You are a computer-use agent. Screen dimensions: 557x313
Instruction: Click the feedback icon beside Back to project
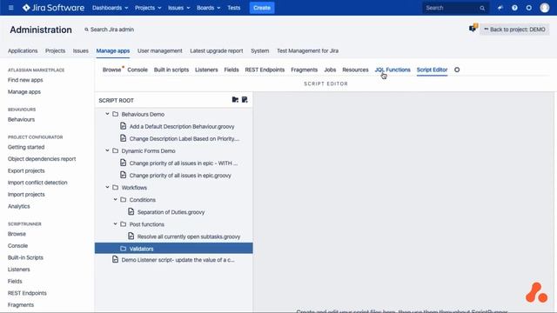(473, 29)
